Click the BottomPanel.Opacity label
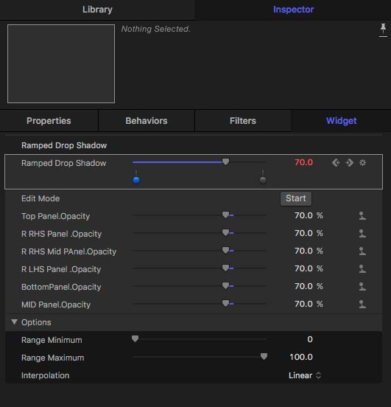Screen dimensions: 391x407 pyautogui.click(x=61, y=287)
